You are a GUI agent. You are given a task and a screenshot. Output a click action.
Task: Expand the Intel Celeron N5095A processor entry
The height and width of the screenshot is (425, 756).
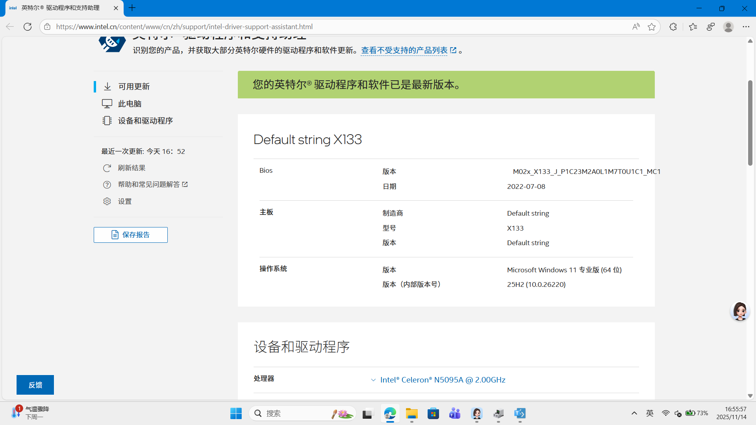point(442,380)
